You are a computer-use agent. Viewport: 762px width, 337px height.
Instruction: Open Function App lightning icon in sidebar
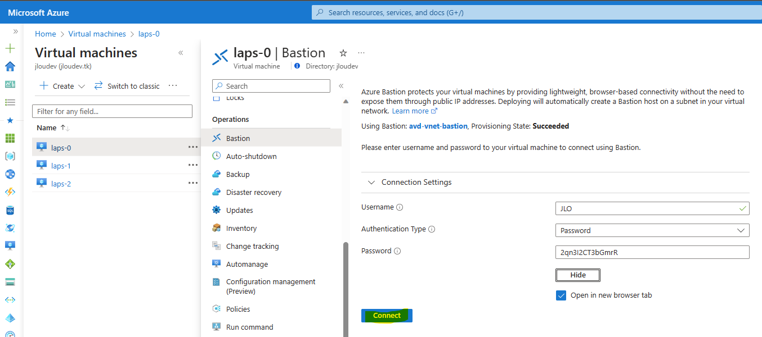10,192
